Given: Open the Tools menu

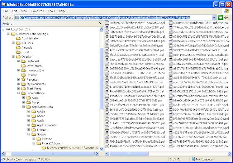Looking at the screenshot, I should 51,11.
